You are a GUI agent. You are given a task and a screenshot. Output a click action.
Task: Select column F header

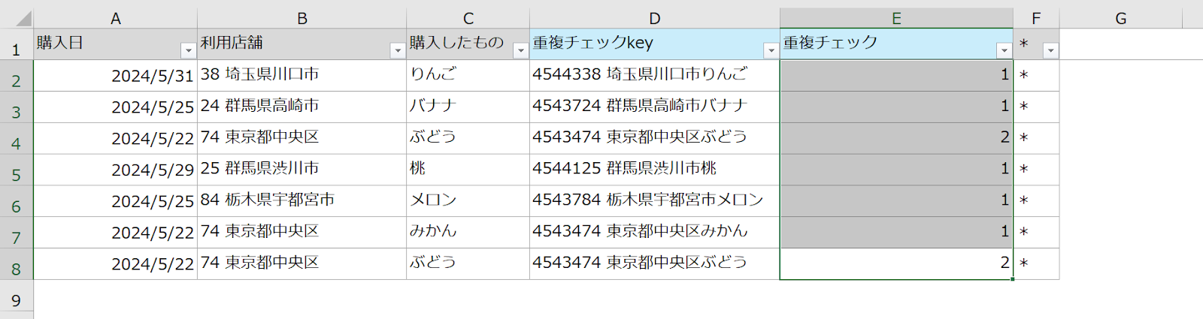coord(1036,19)
